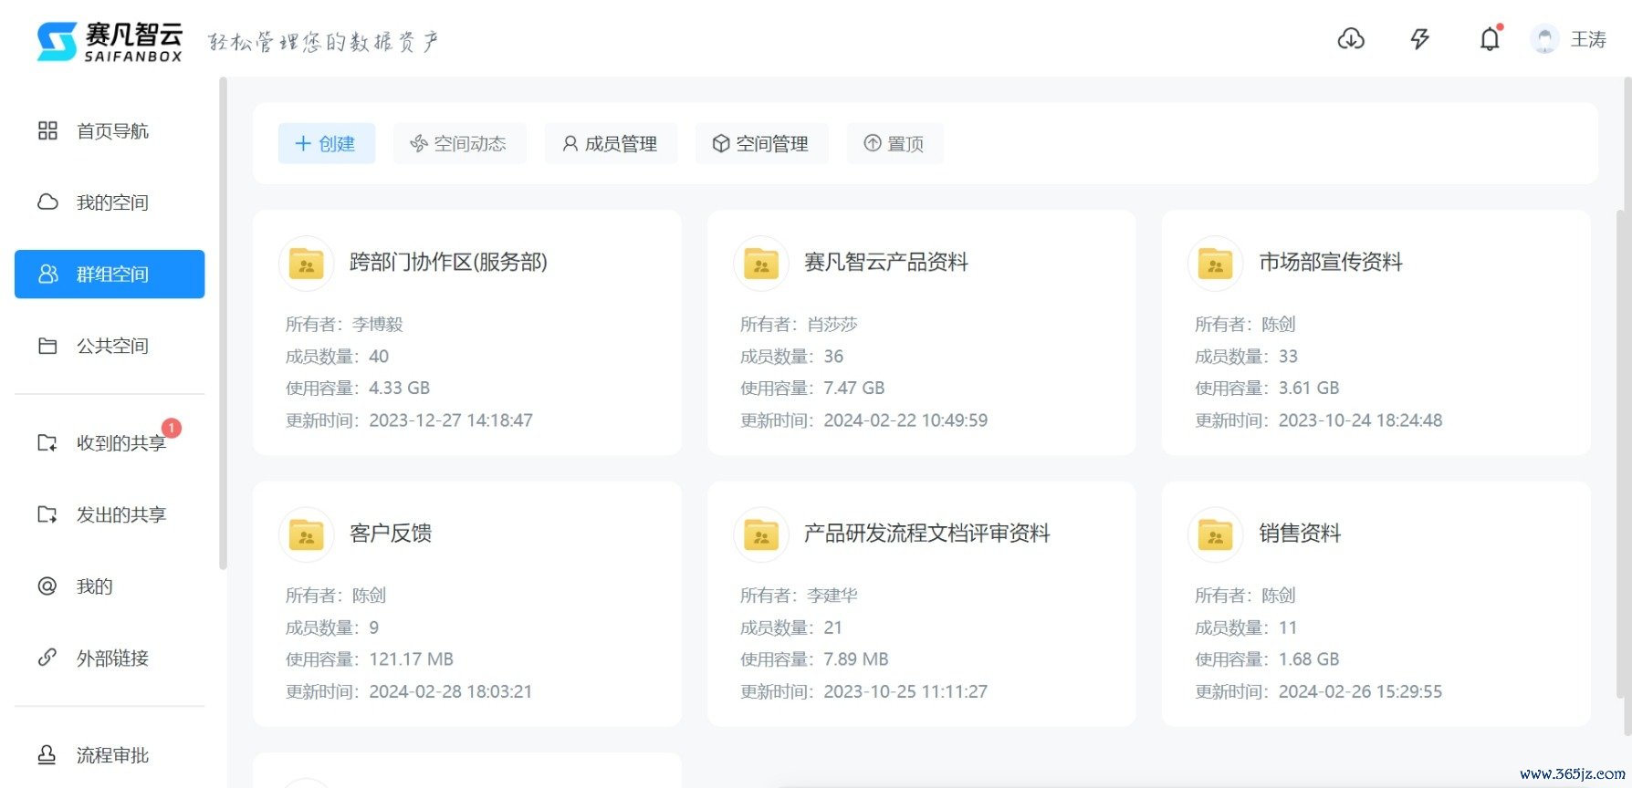The width and height of the screenshot is (1632, 788).
Task: Open folder icon of 跨部门协作区(服务部)
Action: click(307, 264)
